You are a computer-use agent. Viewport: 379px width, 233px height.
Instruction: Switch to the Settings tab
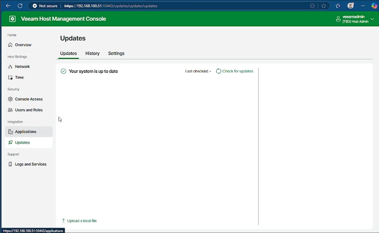pos(116,53)
